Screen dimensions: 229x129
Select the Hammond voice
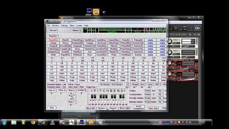(x=78, y=46)
